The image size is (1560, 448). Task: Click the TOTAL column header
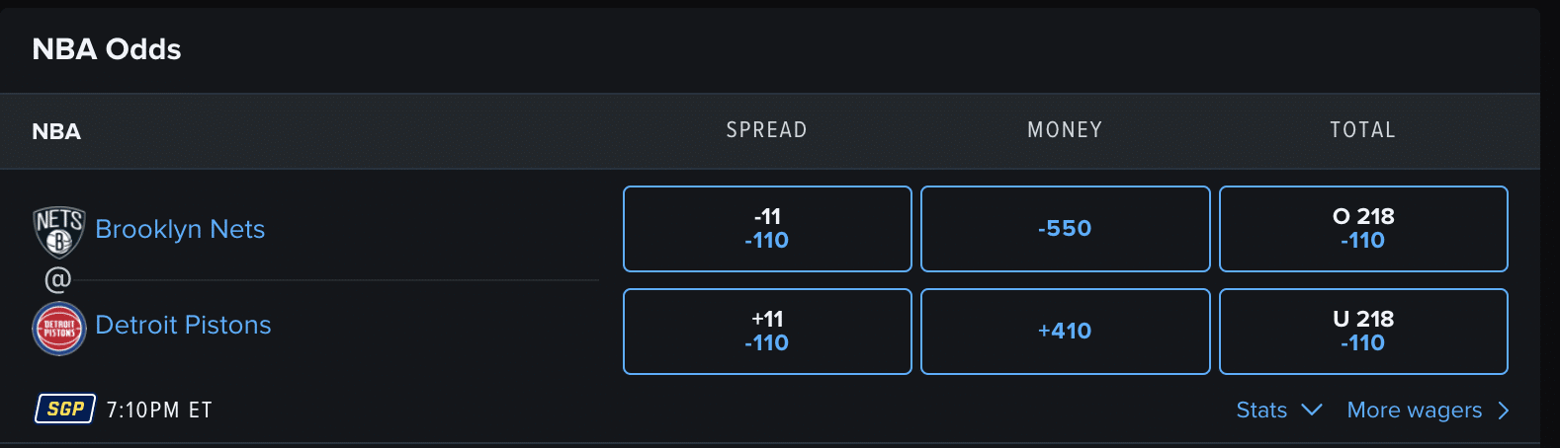(1362, 130)
